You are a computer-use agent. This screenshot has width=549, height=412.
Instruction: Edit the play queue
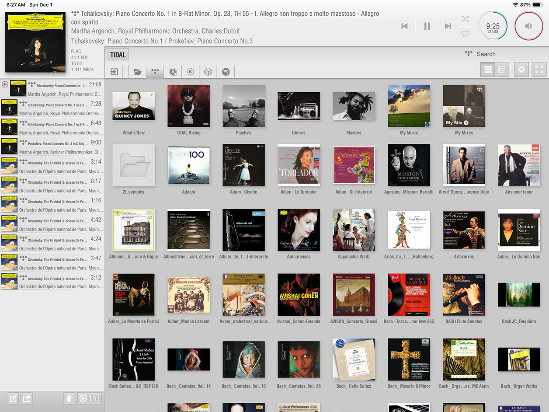[13, 398]
